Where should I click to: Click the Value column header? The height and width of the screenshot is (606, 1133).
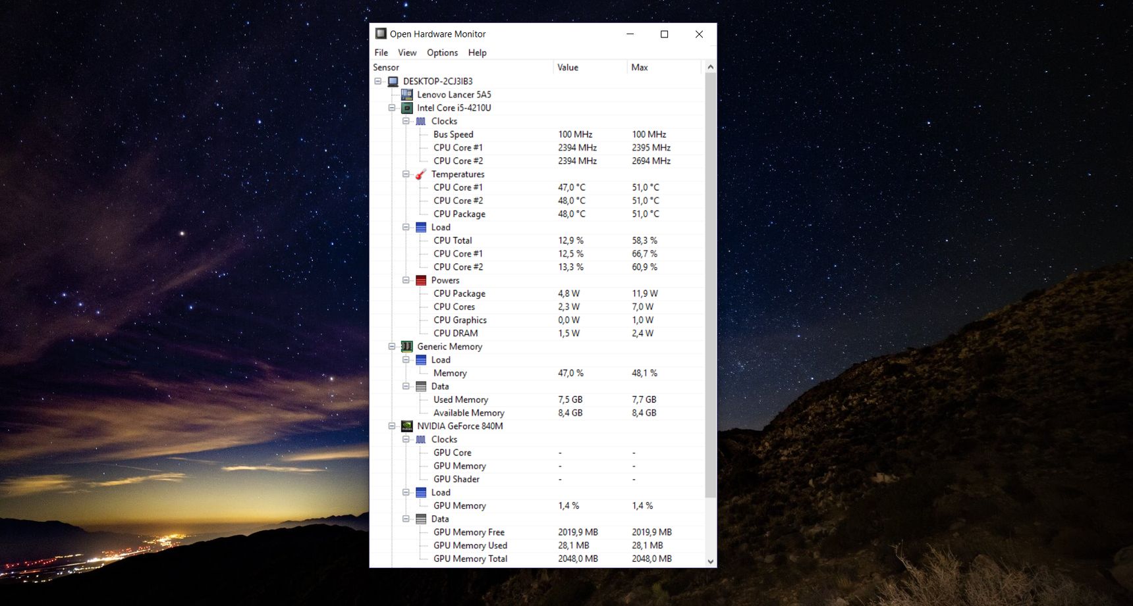590,67
